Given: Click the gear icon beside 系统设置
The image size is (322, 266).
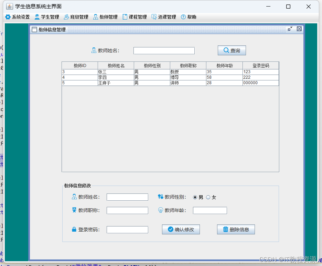Looking at the screenshot, I should pos(8,17).
